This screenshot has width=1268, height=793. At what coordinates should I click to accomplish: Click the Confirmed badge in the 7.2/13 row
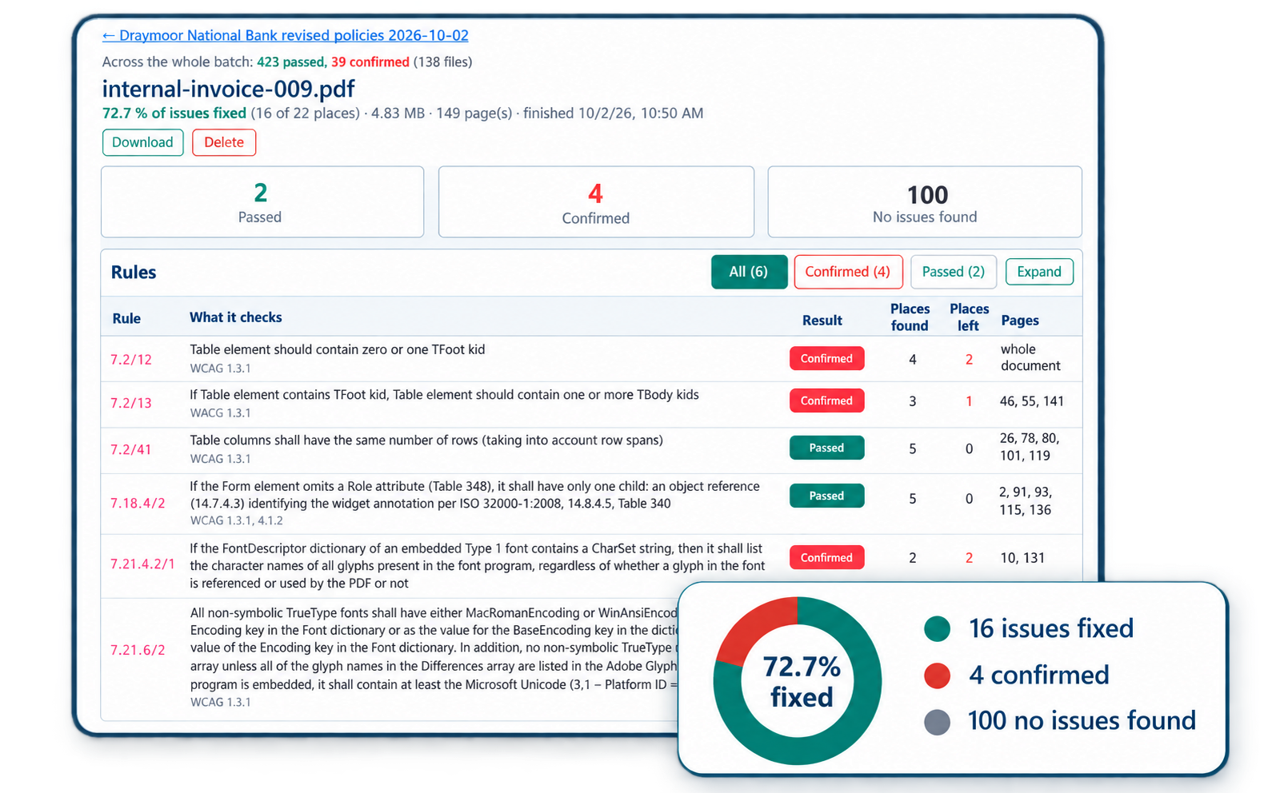(x=826, y=400)
